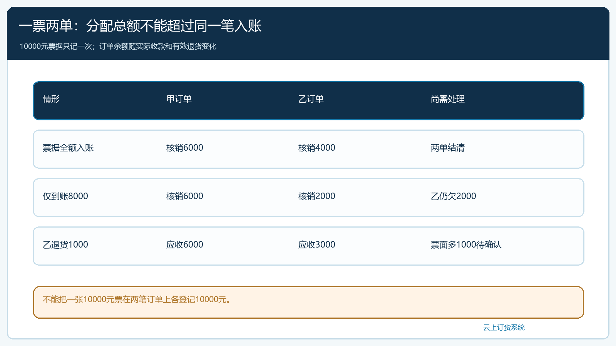This screenshot has height=346, width=616.
Task: Click 核销6000 in the 仅到账8000 row
Action: point(185,196)
